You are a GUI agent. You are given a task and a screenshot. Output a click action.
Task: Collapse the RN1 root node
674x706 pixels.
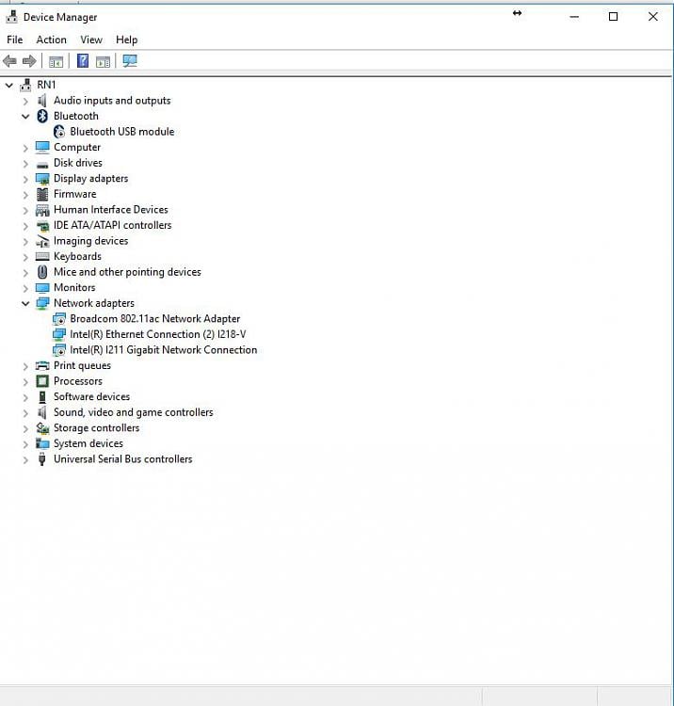tap(9, 85)
